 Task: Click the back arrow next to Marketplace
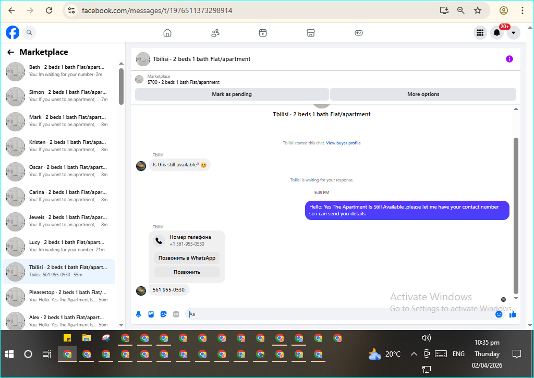[11, 52]
